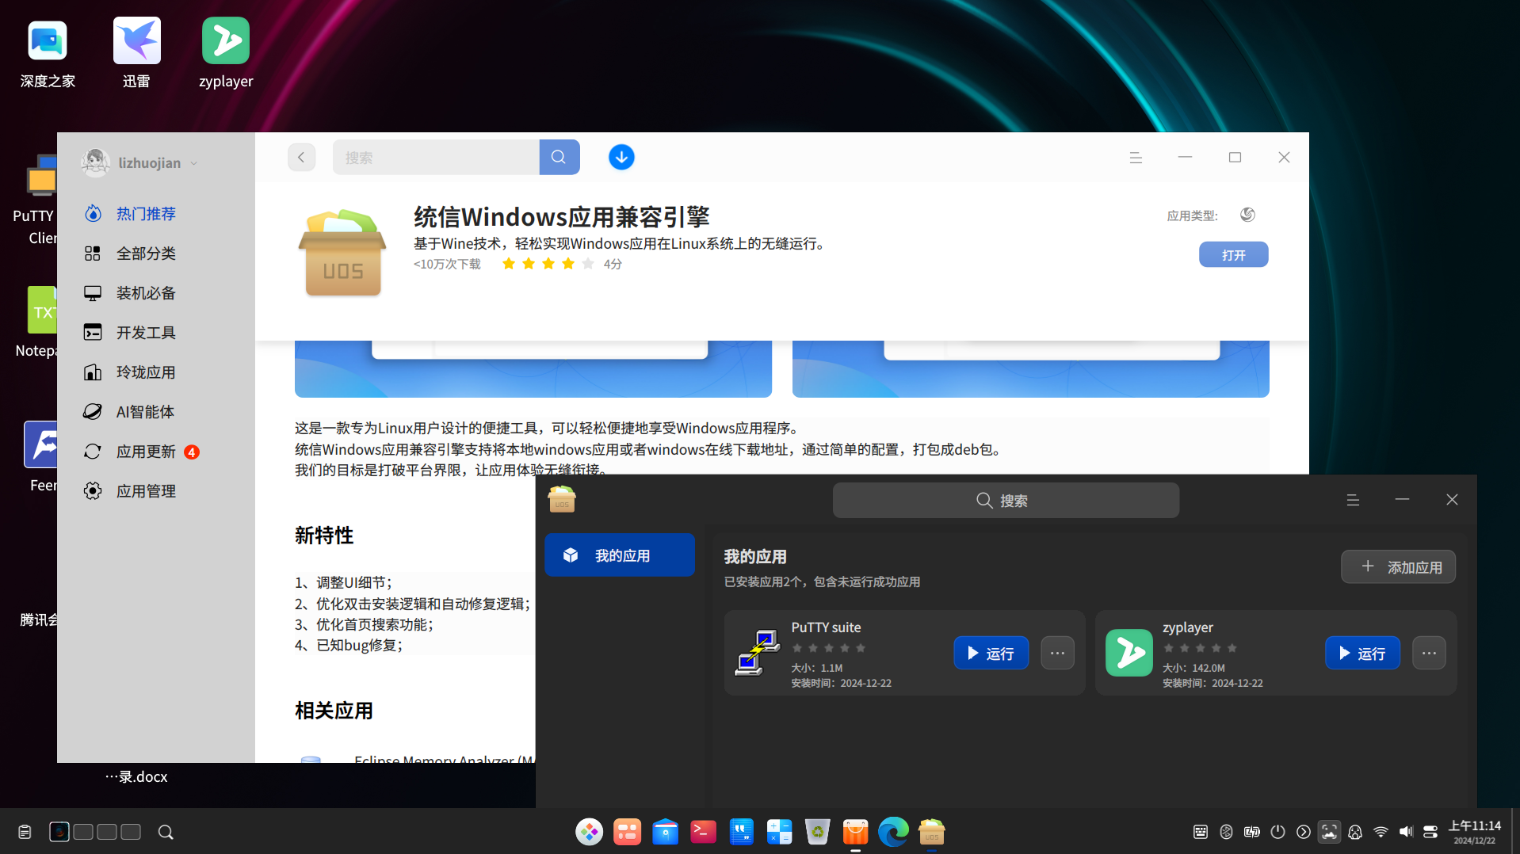The image size is (1520, 854).
Task: Open the app store bag icon in dock
Action: pos(855,832)
